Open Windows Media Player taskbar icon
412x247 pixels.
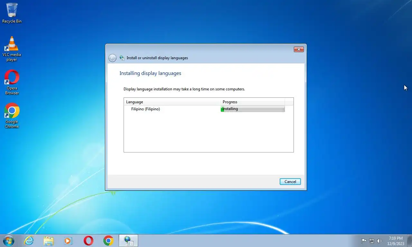tap(68, 241)
